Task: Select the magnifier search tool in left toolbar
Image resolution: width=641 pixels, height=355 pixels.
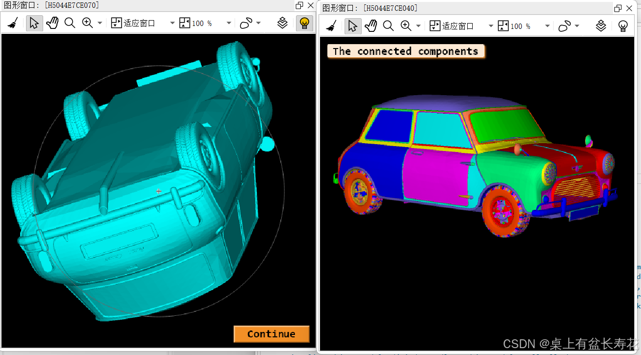Action: tap(70, 23)
